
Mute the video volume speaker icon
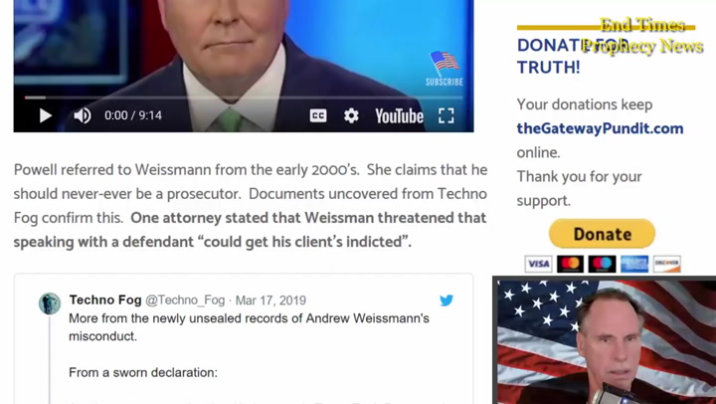coord(83,115)
